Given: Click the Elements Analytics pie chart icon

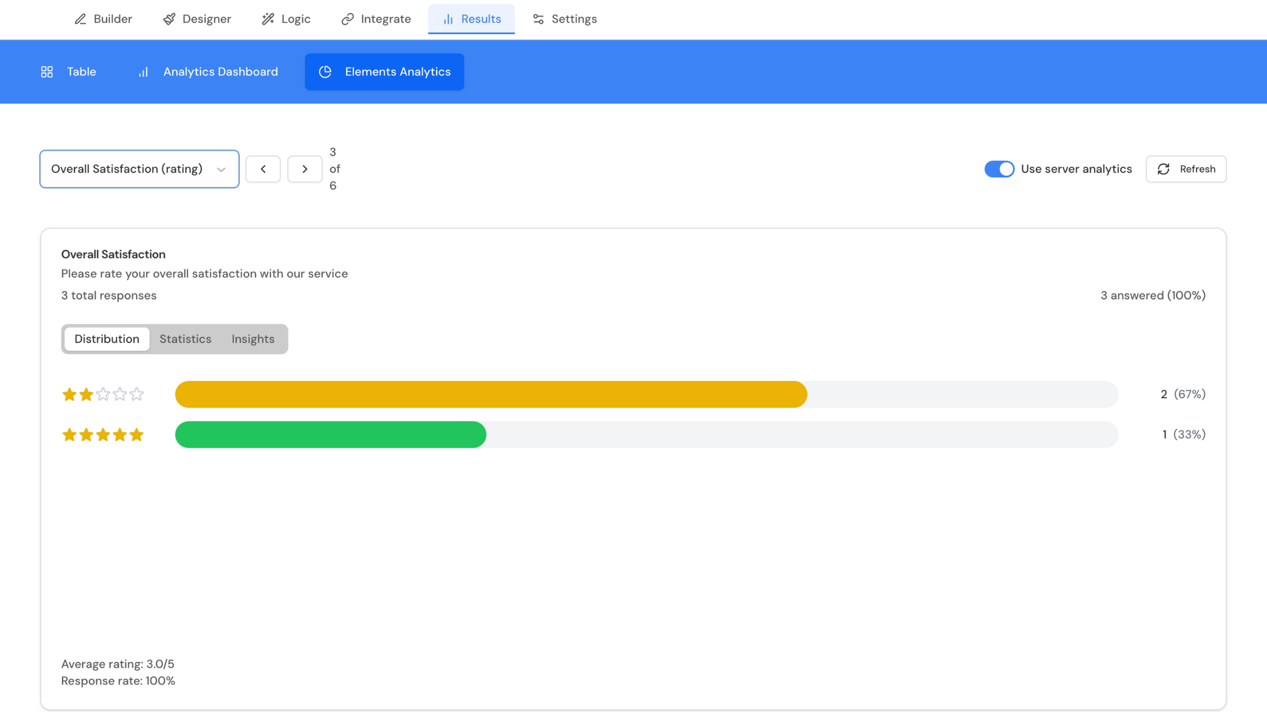Looking at the screenshot, I should (x=325, y=72).
